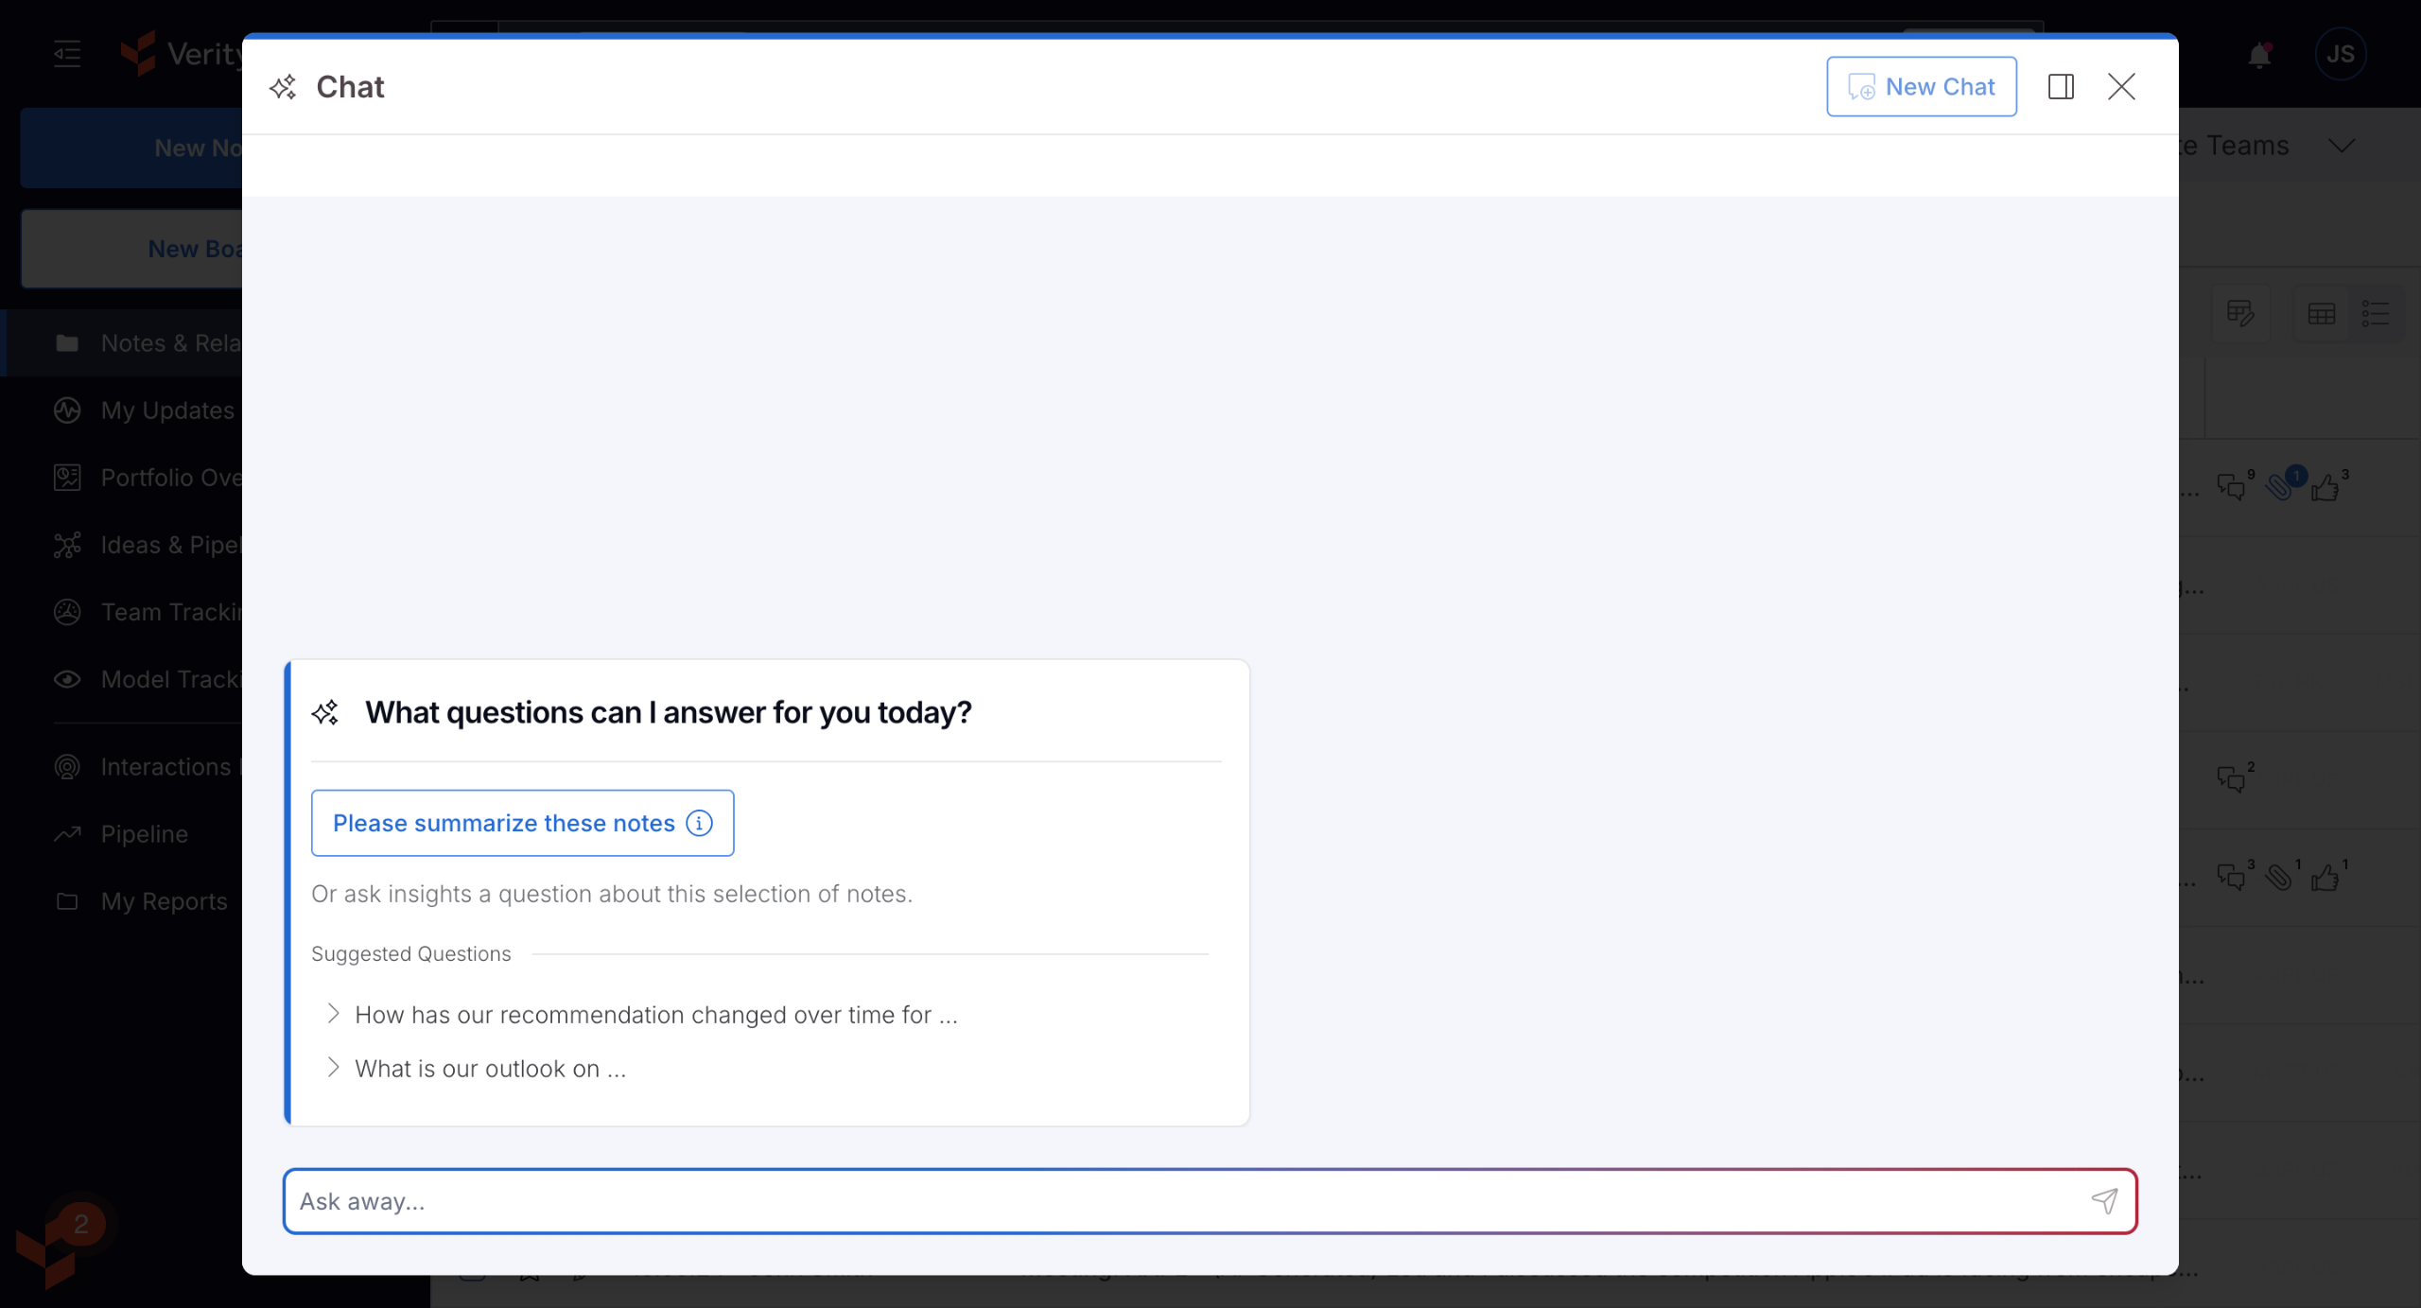Click the send message paper plane icon
Screen dimensions: 2421x1308
pyautogui.click(x=2104, y=1201)
